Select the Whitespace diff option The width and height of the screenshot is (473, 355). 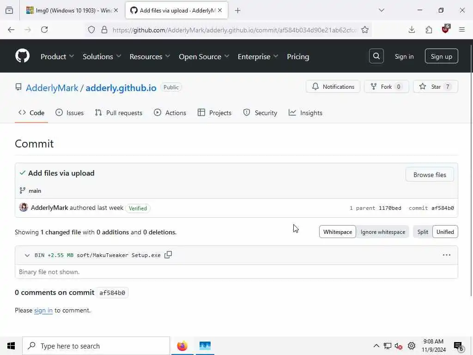338,232
